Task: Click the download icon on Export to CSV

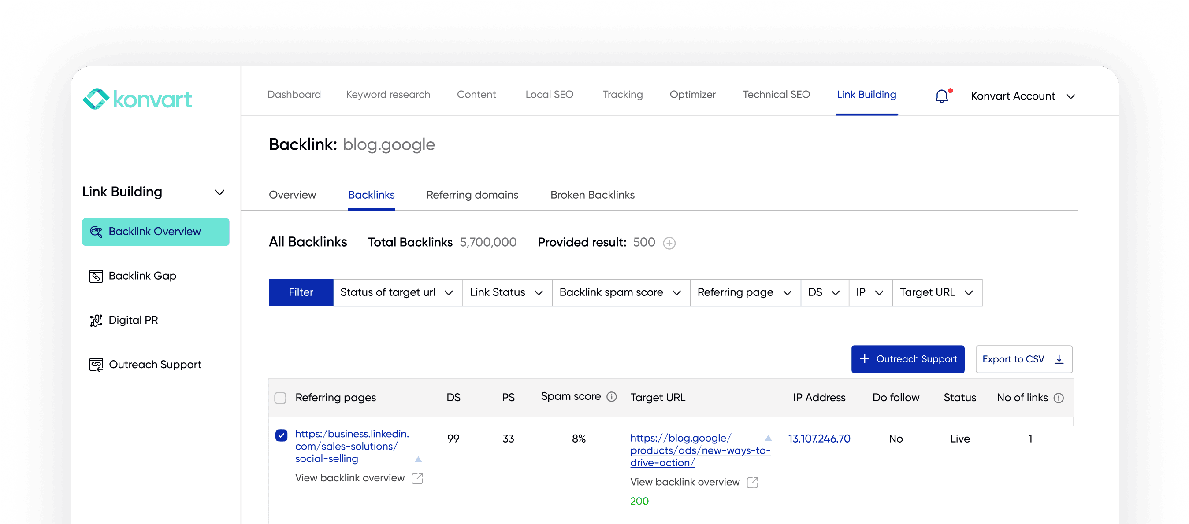Action: tap(1058, 358)
